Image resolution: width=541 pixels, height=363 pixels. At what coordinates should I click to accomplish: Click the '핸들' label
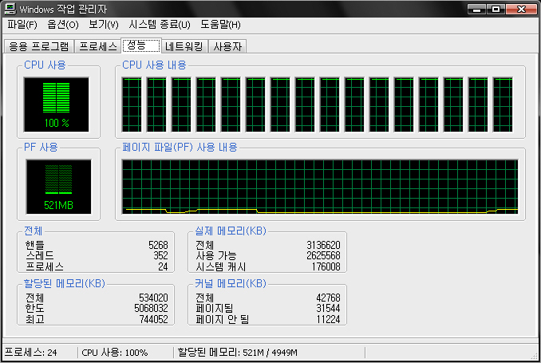click(35, 245)
